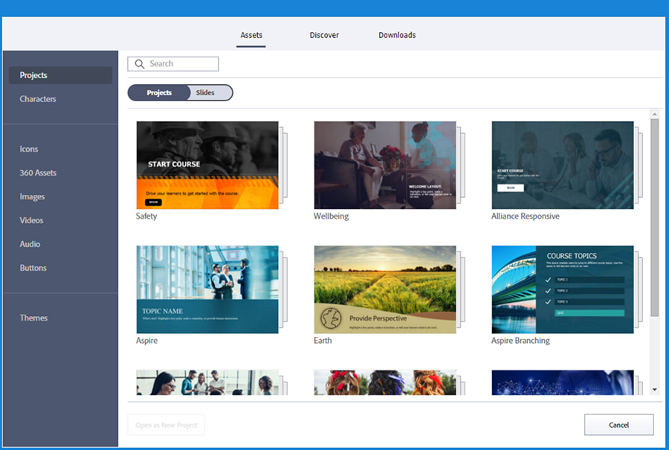
Task: Click the vertical scrollbar thumb
Action: coord(654,218)
